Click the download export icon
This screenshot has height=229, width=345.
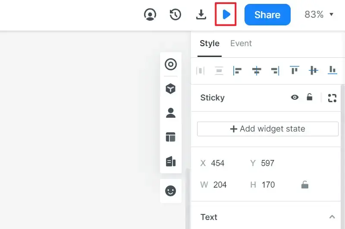(201, 15)
